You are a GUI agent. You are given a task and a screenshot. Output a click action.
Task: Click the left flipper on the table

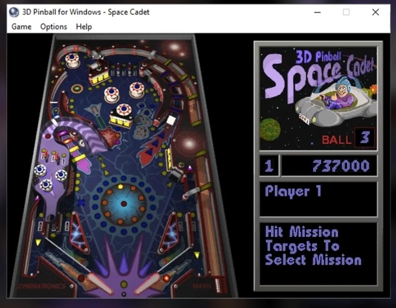101,284
